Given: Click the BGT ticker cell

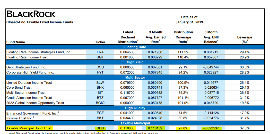Looking at the screenshot, I should 100,57.
